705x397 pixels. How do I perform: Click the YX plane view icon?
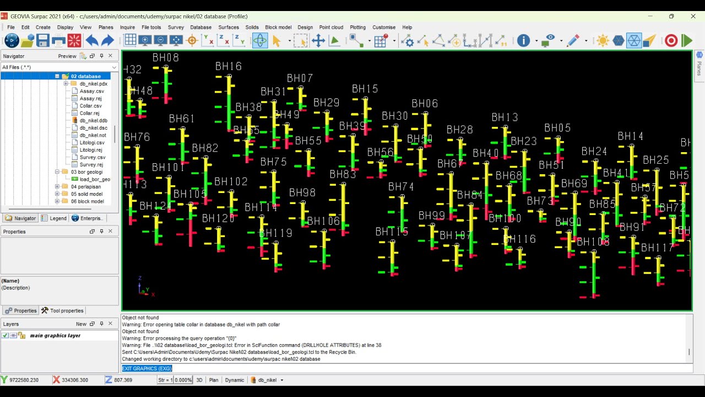208,40
